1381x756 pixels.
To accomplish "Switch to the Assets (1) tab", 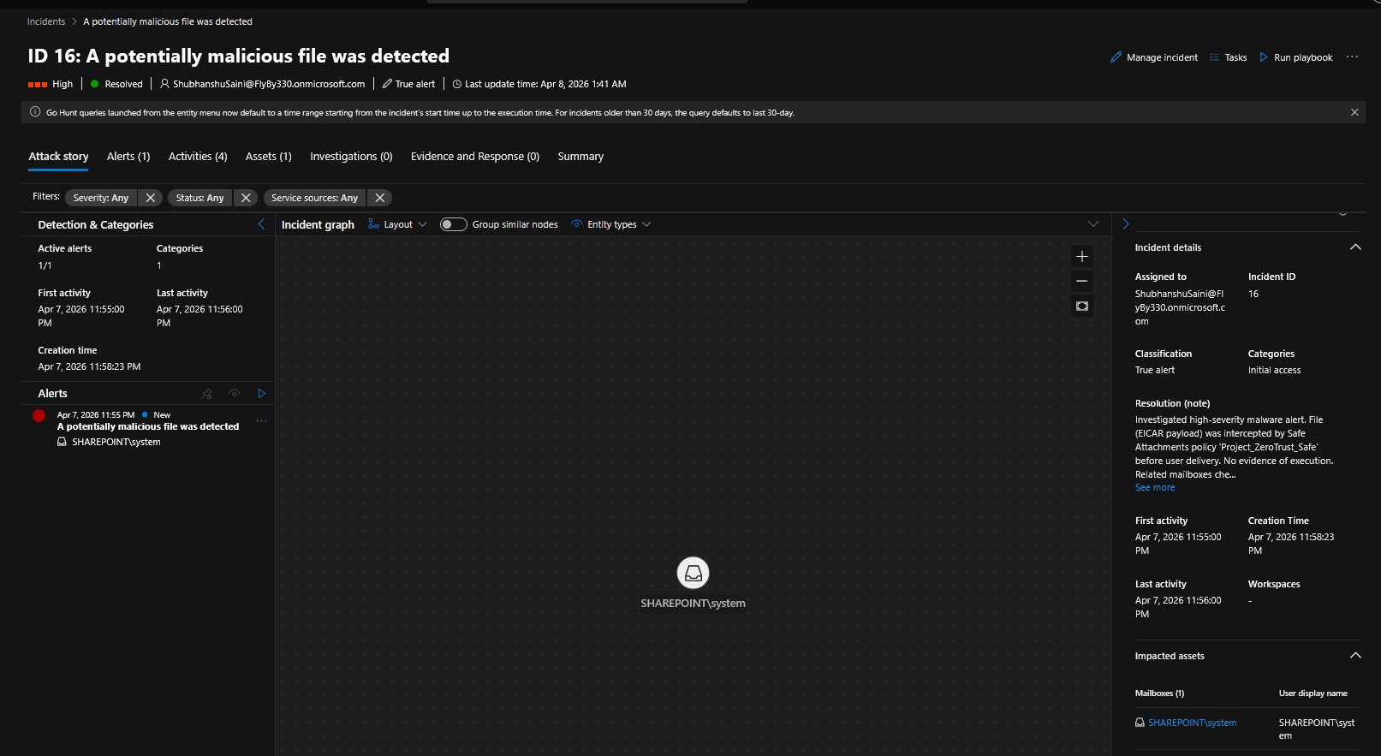I will (269, 157).
